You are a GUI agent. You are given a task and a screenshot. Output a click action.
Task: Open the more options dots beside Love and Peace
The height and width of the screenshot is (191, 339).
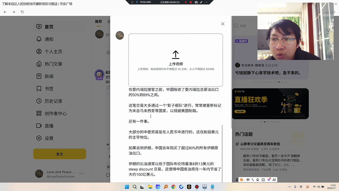pyautogui.click(x=81, y=174)
